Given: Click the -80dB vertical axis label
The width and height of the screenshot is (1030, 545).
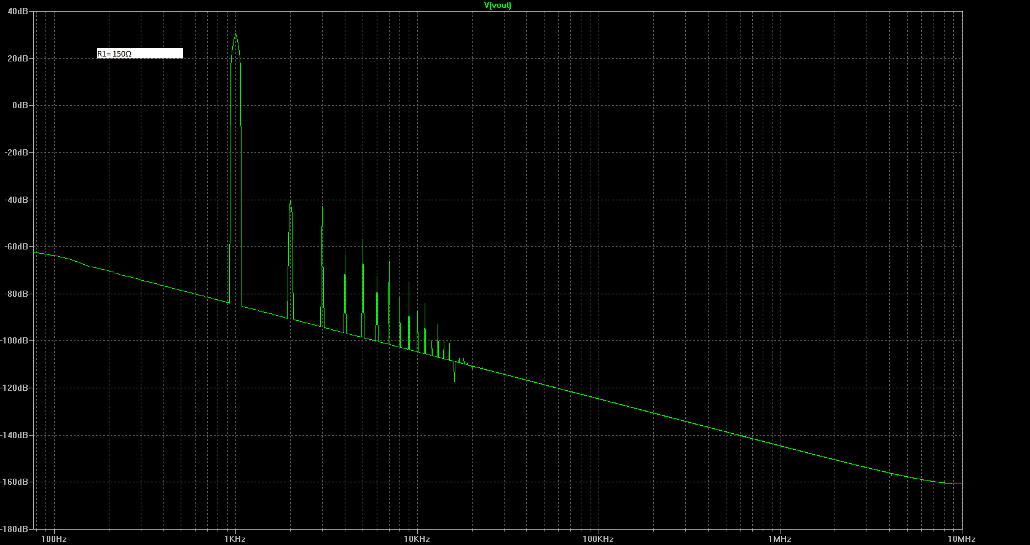Looking at the screenshot, I should 17,294.
